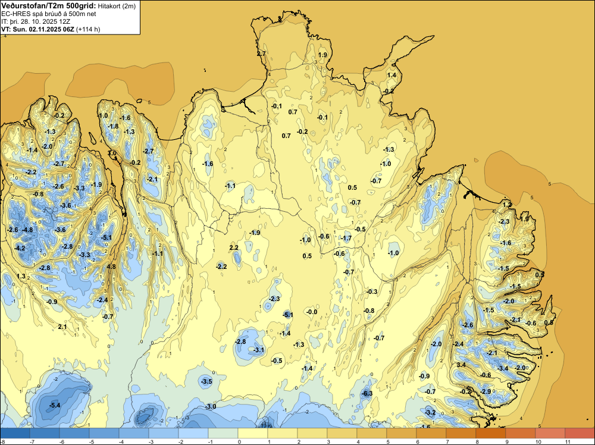Image resolution: width=595 pixels, height=445 pixels.
Task: Pick the red swatch right of legend tick 11
Action: point(580,433)
